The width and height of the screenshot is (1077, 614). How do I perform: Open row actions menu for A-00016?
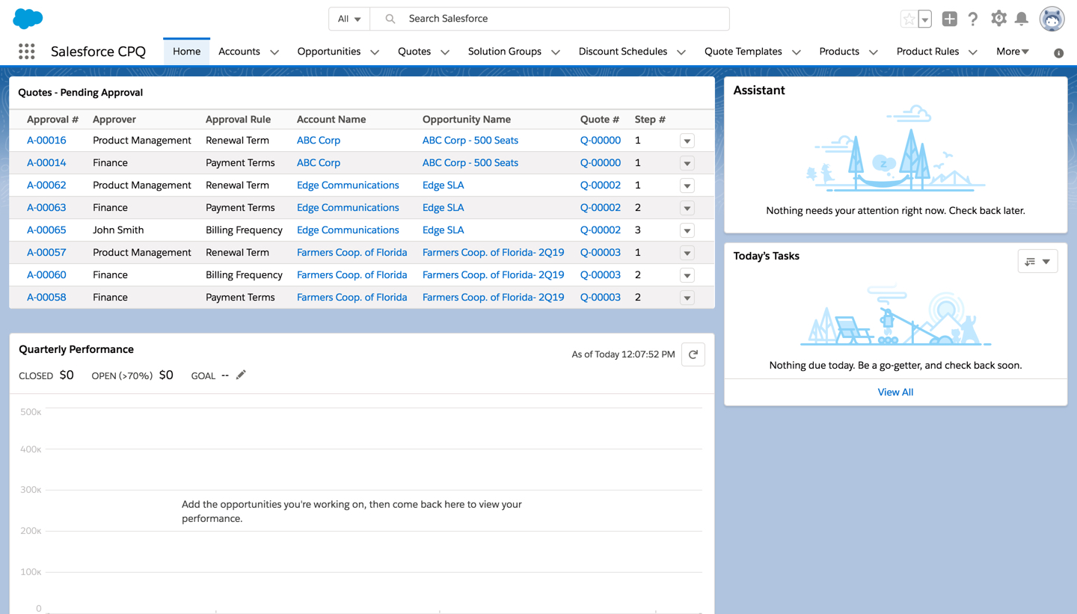[x=687, y=141]
